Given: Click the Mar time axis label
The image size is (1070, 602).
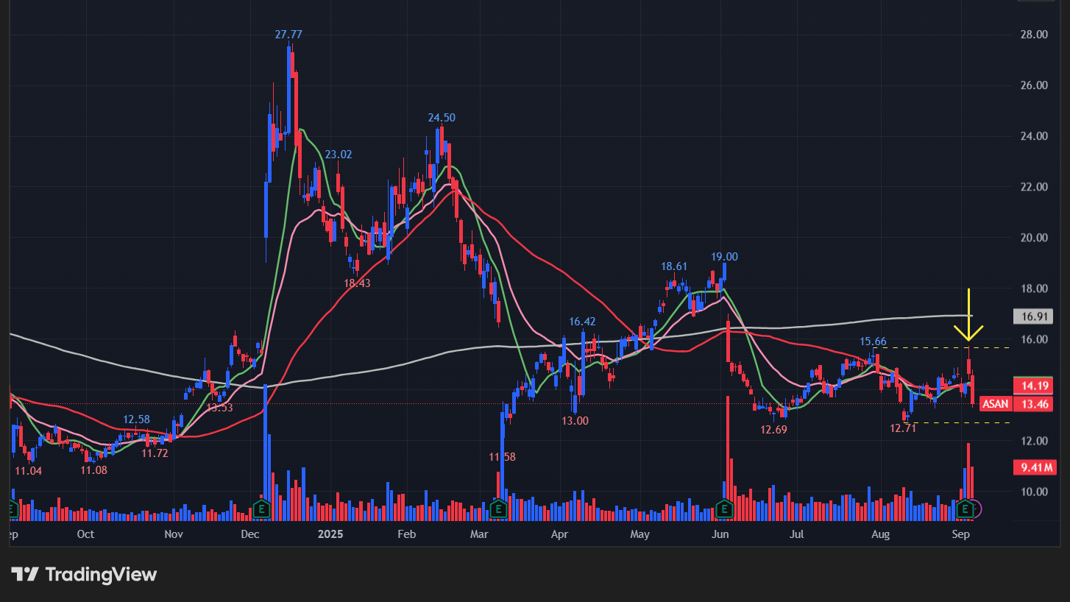Looking at the screenshot, I should point(480,534).
